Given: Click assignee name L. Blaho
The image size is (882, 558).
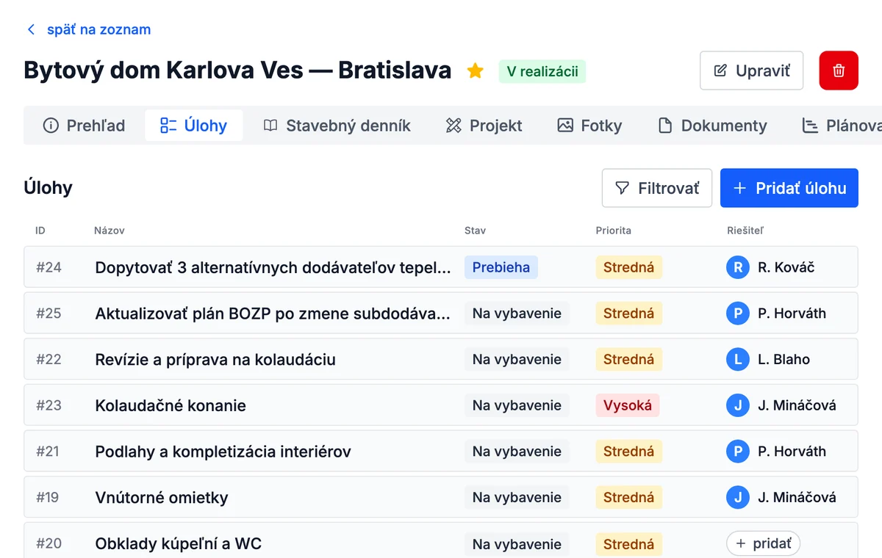Looking at the screenshot, I should coord(784,359).
